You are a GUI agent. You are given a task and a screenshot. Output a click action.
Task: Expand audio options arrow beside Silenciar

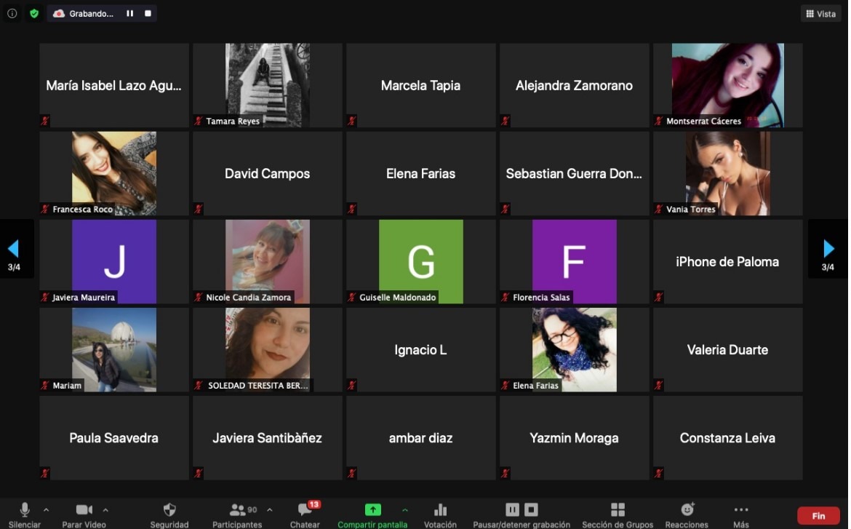point(47,509)
